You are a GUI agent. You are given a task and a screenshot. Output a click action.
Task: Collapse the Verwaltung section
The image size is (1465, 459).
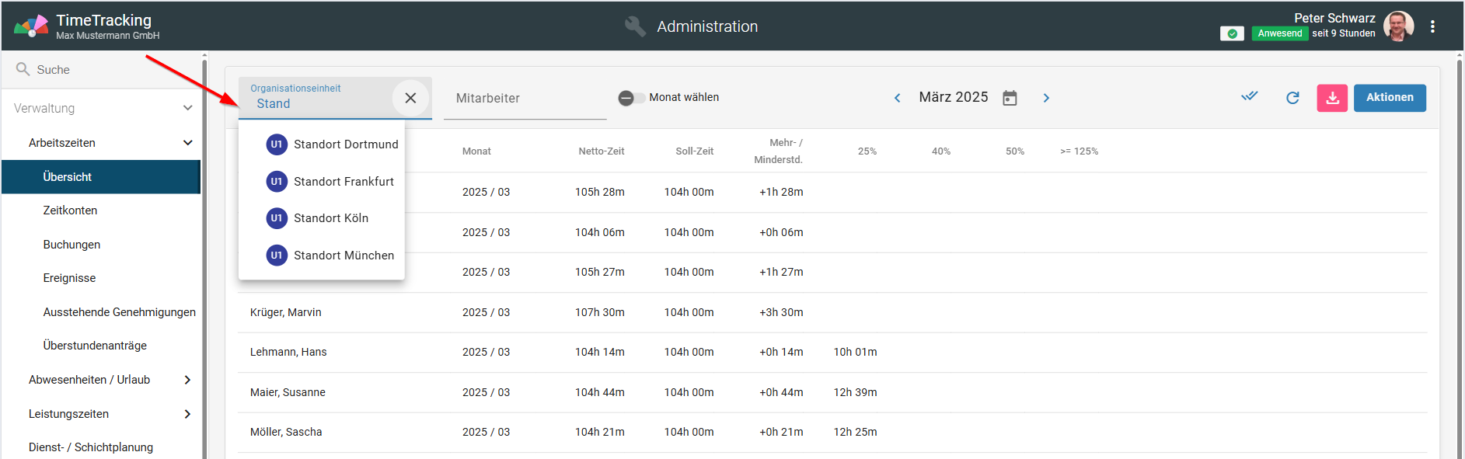[x=187, y=108]
